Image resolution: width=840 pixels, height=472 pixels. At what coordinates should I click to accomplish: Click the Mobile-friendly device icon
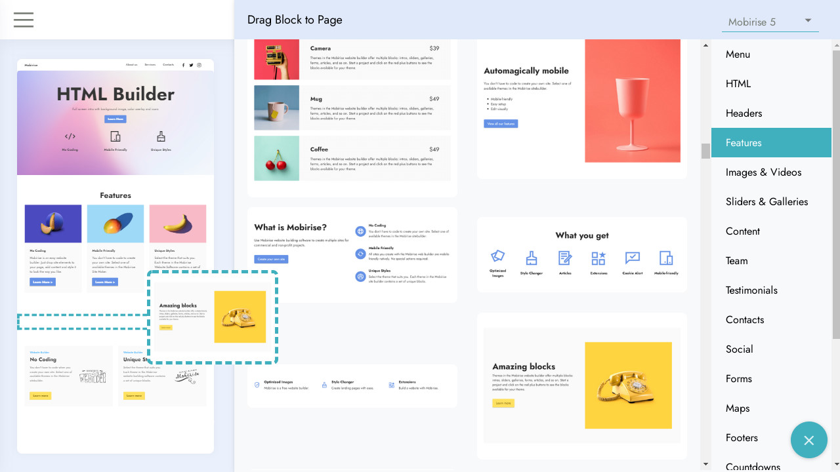pos(666,258)
